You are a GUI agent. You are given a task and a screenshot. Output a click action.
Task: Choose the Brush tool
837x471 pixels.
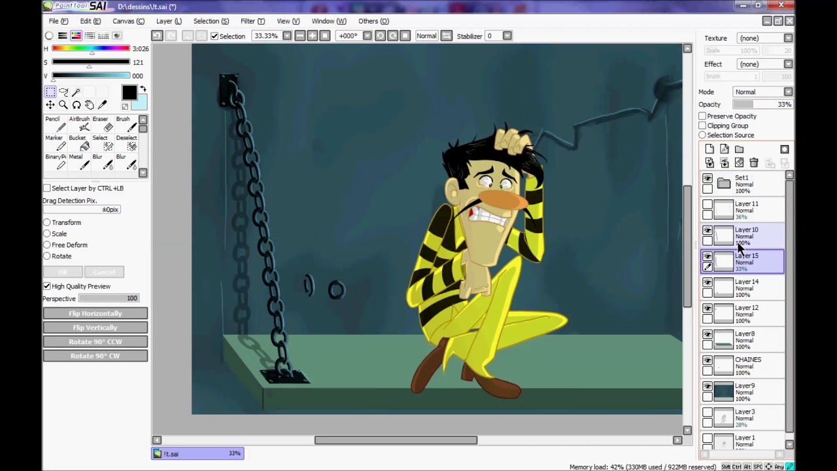(126, 124)
